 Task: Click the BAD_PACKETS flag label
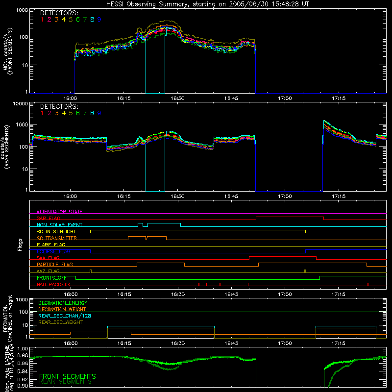pyautogui.click(x=53, y=284)
